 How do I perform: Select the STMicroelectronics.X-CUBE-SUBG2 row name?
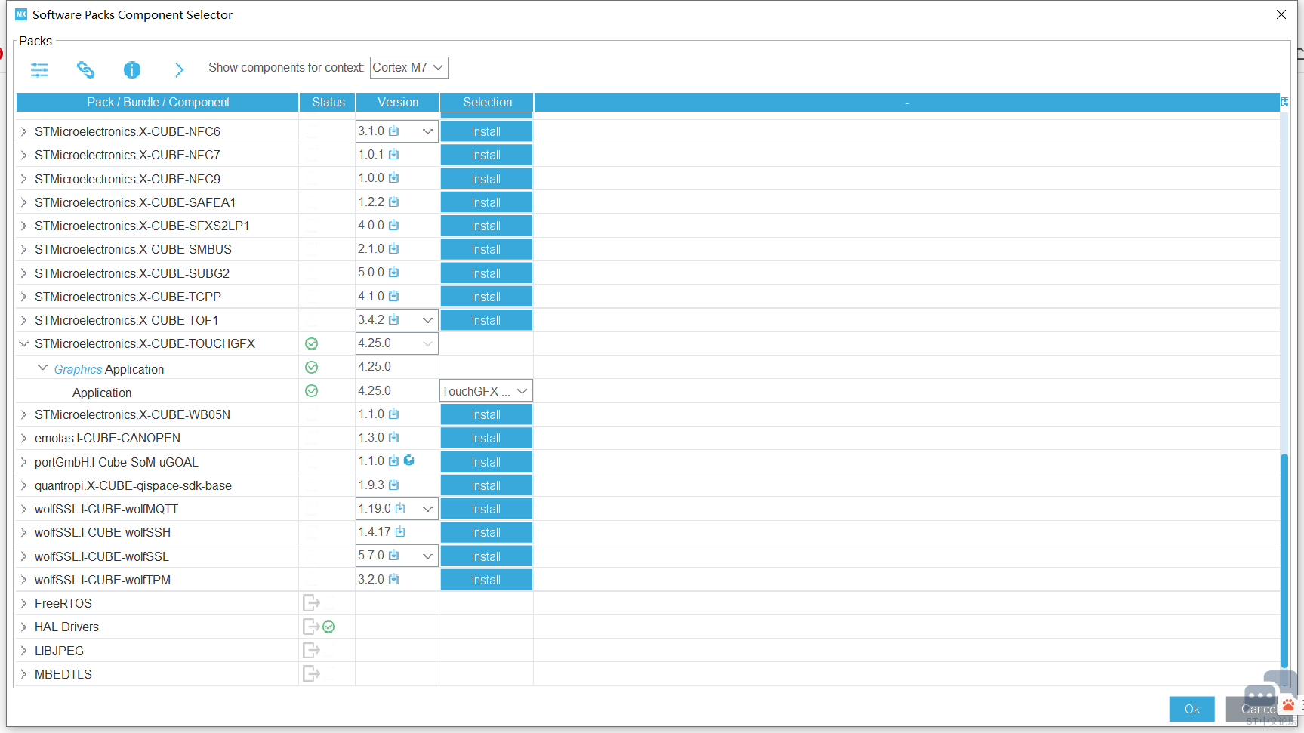132,273
